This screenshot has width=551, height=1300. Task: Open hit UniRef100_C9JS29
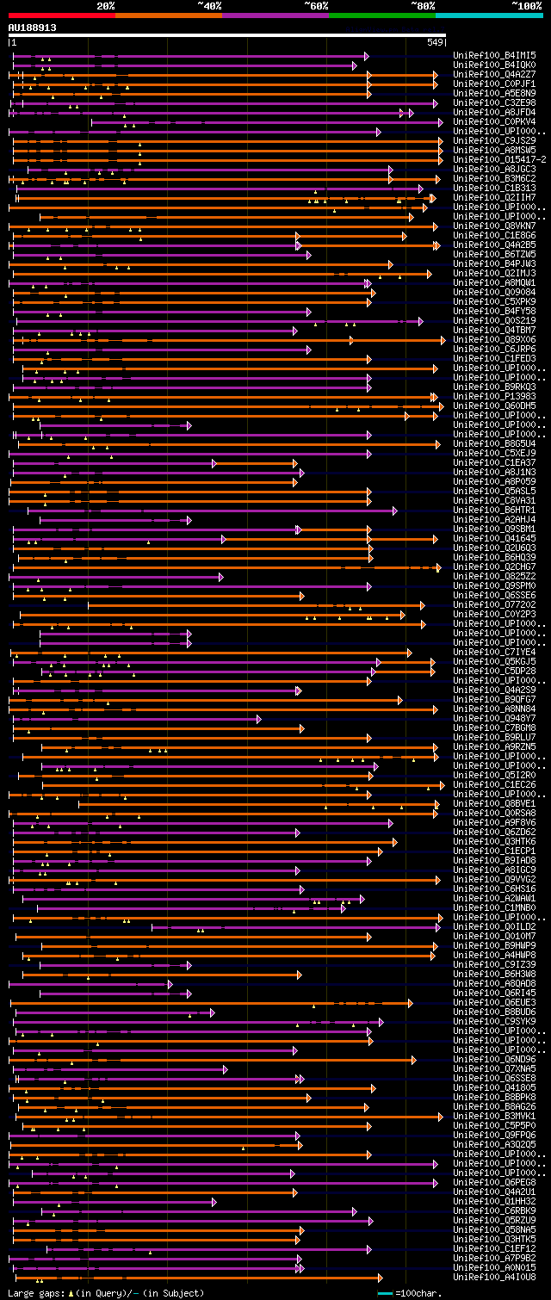pyautogui.click(x=494, y=140)
